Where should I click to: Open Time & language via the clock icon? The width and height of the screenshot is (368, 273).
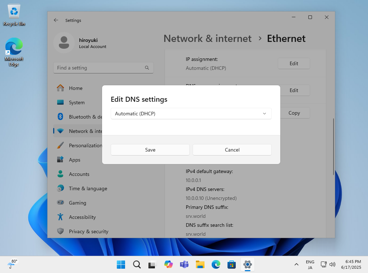pos(60,188)
